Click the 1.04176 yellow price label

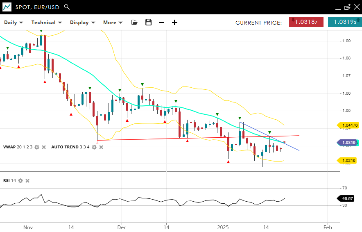pos(348,125)
